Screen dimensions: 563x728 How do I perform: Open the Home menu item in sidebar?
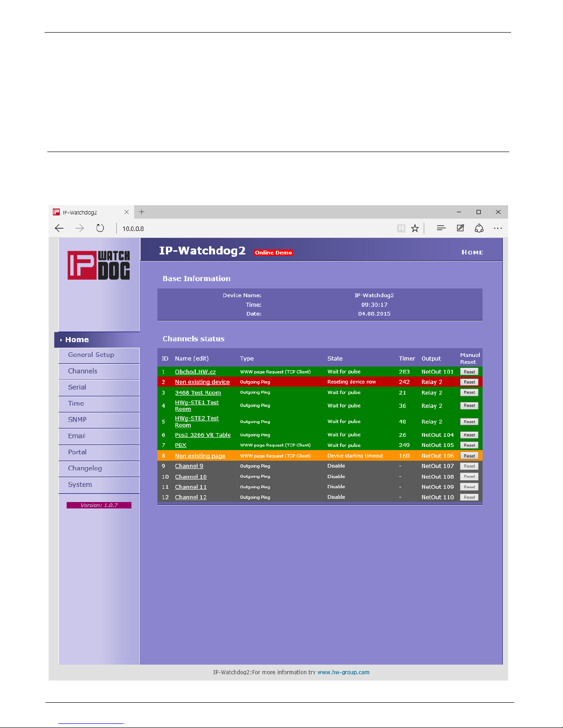(x=97, y=340)
